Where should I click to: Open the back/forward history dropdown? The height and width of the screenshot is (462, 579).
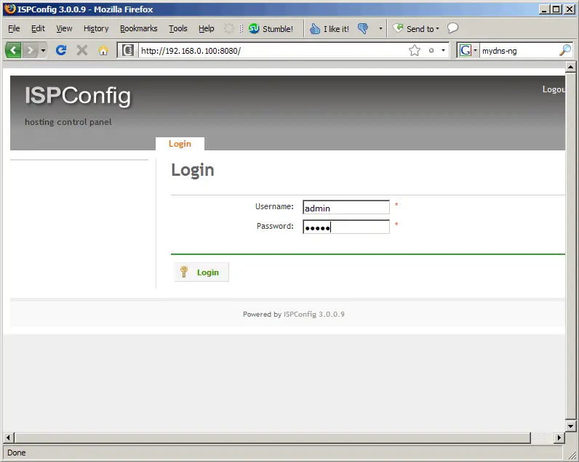pyautogui.click(x=43, y=50)
